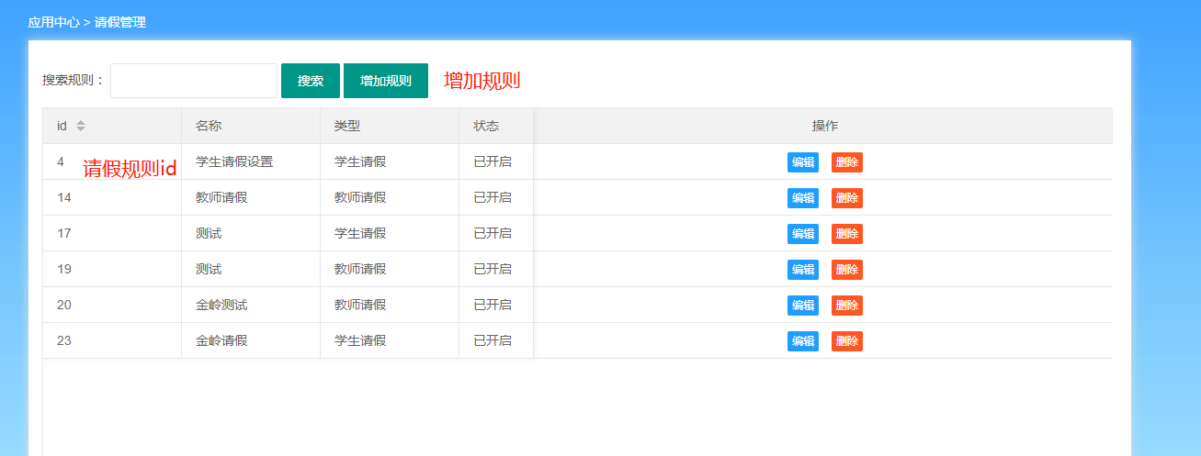Open 应用中心 in the breadcrumb
Screen dimensions: 1201x456
click(53, 22)
